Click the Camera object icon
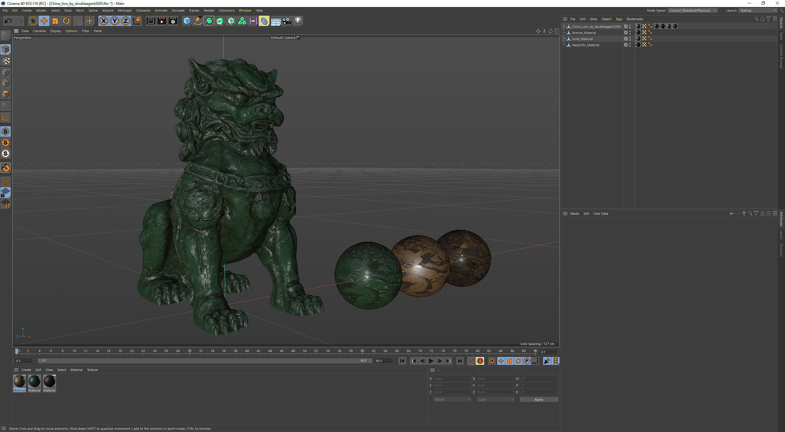This screenshot has height=432, width=785. click(287, 21)
